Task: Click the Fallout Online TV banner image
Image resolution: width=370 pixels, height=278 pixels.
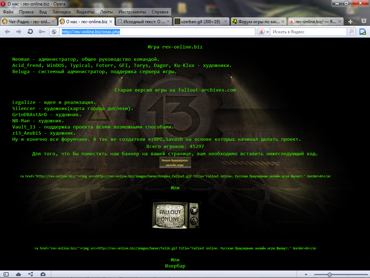Action: pos(175,215)
